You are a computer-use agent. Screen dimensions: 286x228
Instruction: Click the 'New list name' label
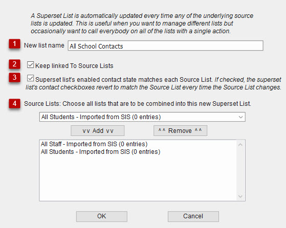[x=44, y=45]
